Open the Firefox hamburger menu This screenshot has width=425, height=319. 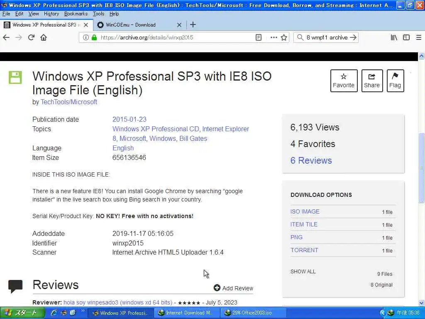click(419, 37)
